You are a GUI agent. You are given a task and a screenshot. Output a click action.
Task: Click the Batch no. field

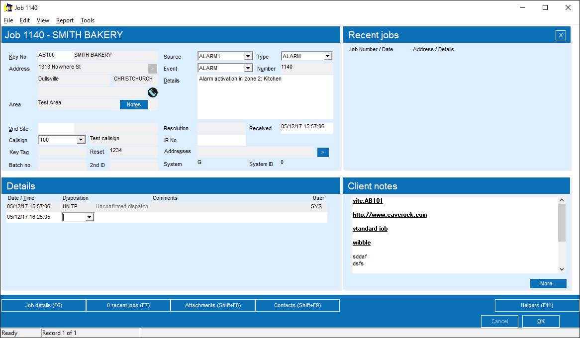pyautogui.click(x=62, y=165)
